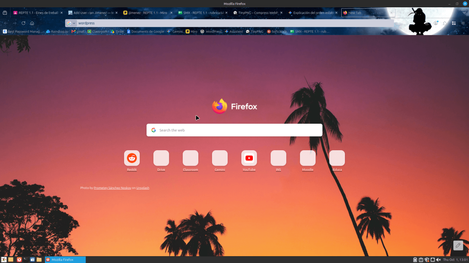
Task: Reload the current page
Action: point(23,23)
